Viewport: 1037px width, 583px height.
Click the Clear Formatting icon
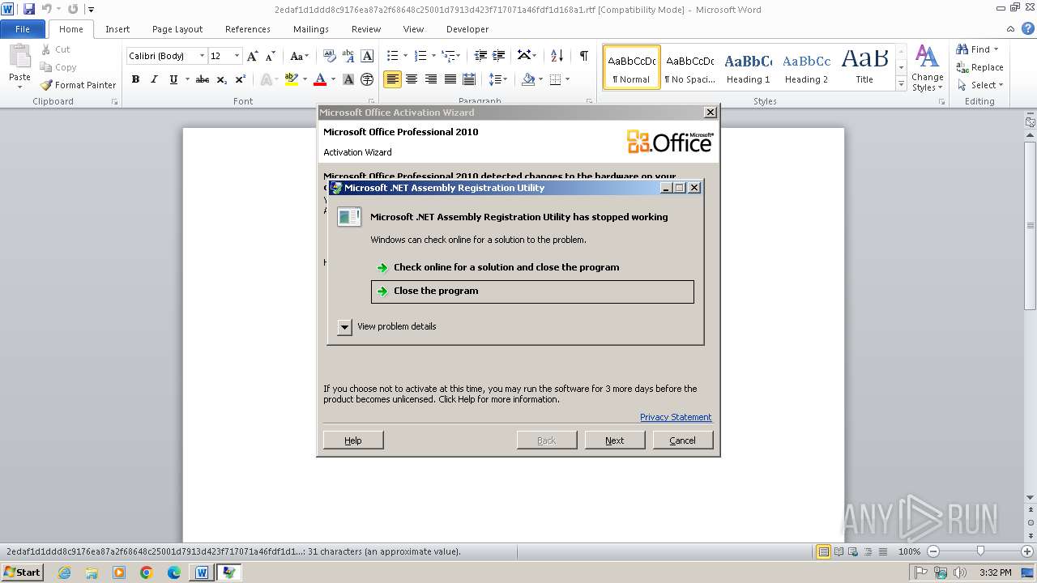tap(329, 56)
